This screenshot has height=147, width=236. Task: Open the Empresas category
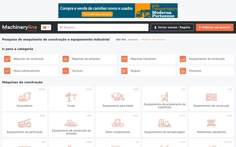coord(195,71)
